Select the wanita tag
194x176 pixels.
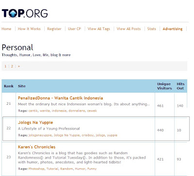pyautogui.click(x=45, y=111)
